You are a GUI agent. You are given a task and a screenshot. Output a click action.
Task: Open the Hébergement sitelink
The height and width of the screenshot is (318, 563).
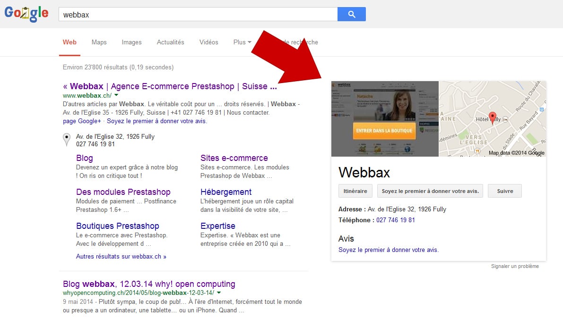226,192
